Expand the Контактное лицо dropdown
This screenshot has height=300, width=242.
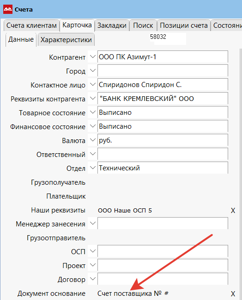(92, 84)
